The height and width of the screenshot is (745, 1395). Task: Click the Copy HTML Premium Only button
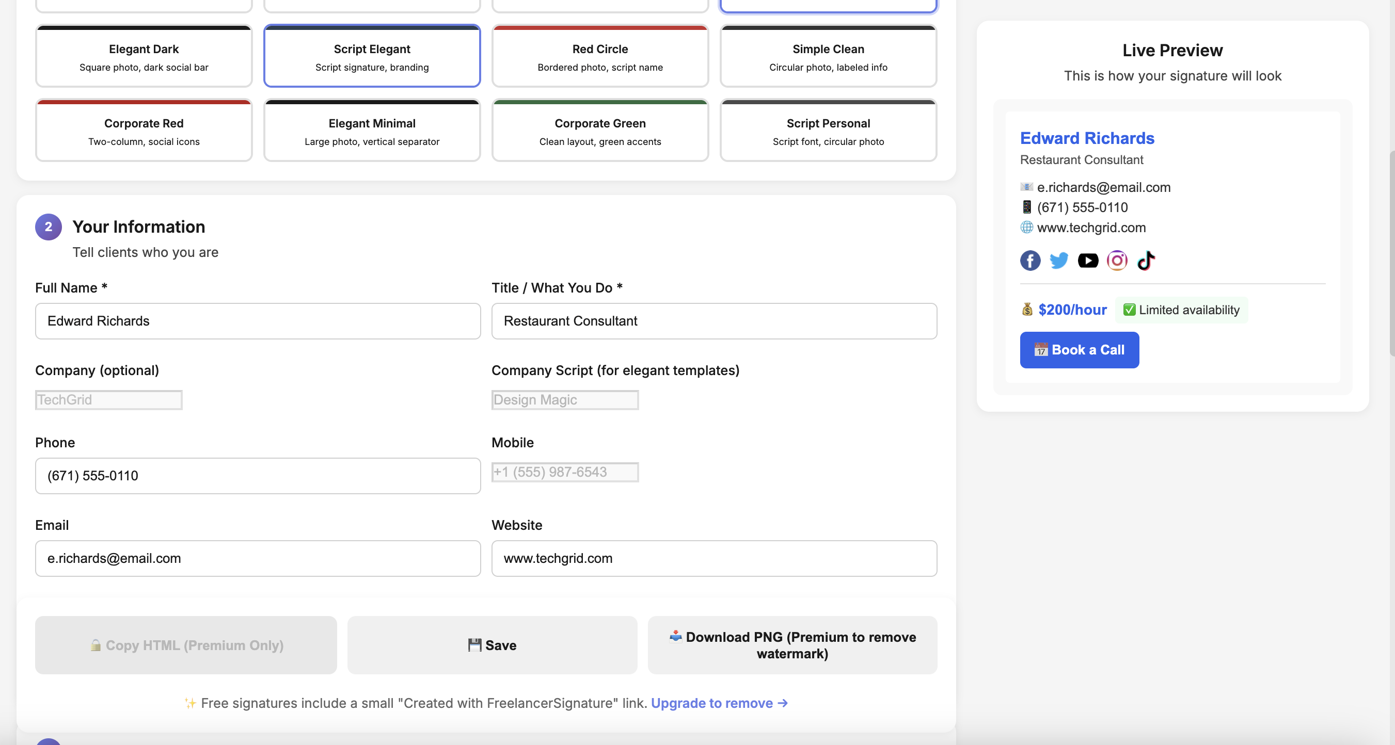click(x=186, y=645)
